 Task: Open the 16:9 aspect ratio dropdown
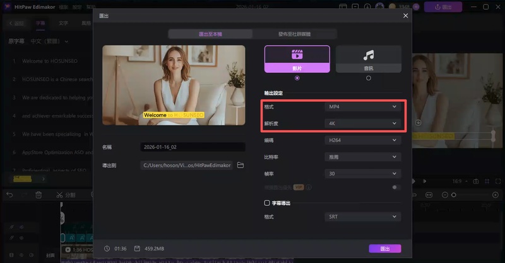[460, 181]
